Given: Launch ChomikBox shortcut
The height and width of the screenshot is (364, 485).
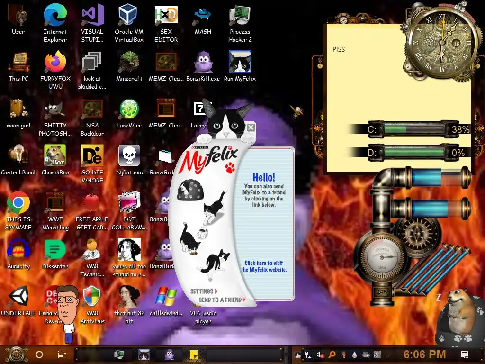Looking at the screenshot, I should (55, 156).
